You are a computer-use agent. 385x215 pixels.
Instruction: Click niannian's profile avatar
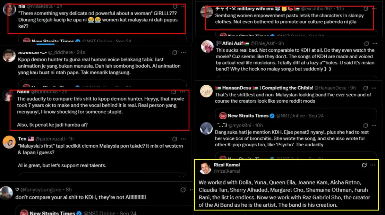9,55
